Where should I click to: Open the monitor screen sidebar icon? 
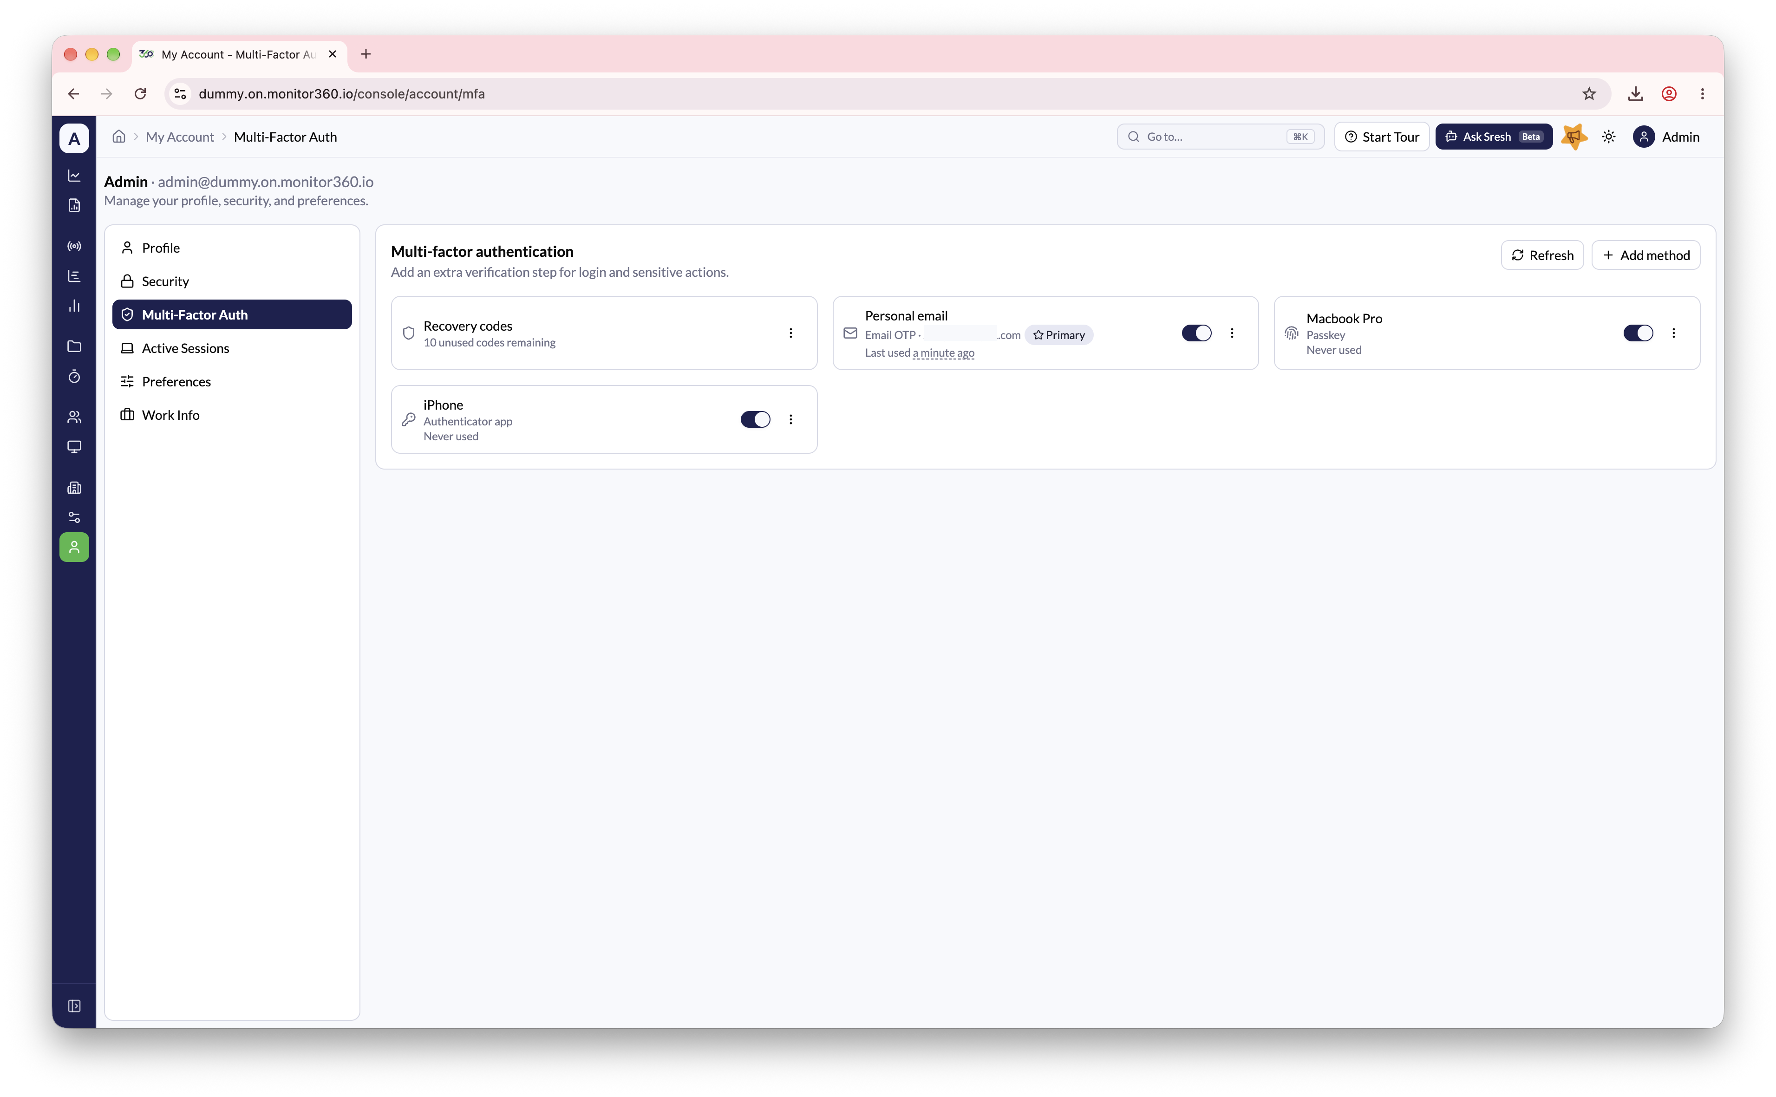pos(74,446)
